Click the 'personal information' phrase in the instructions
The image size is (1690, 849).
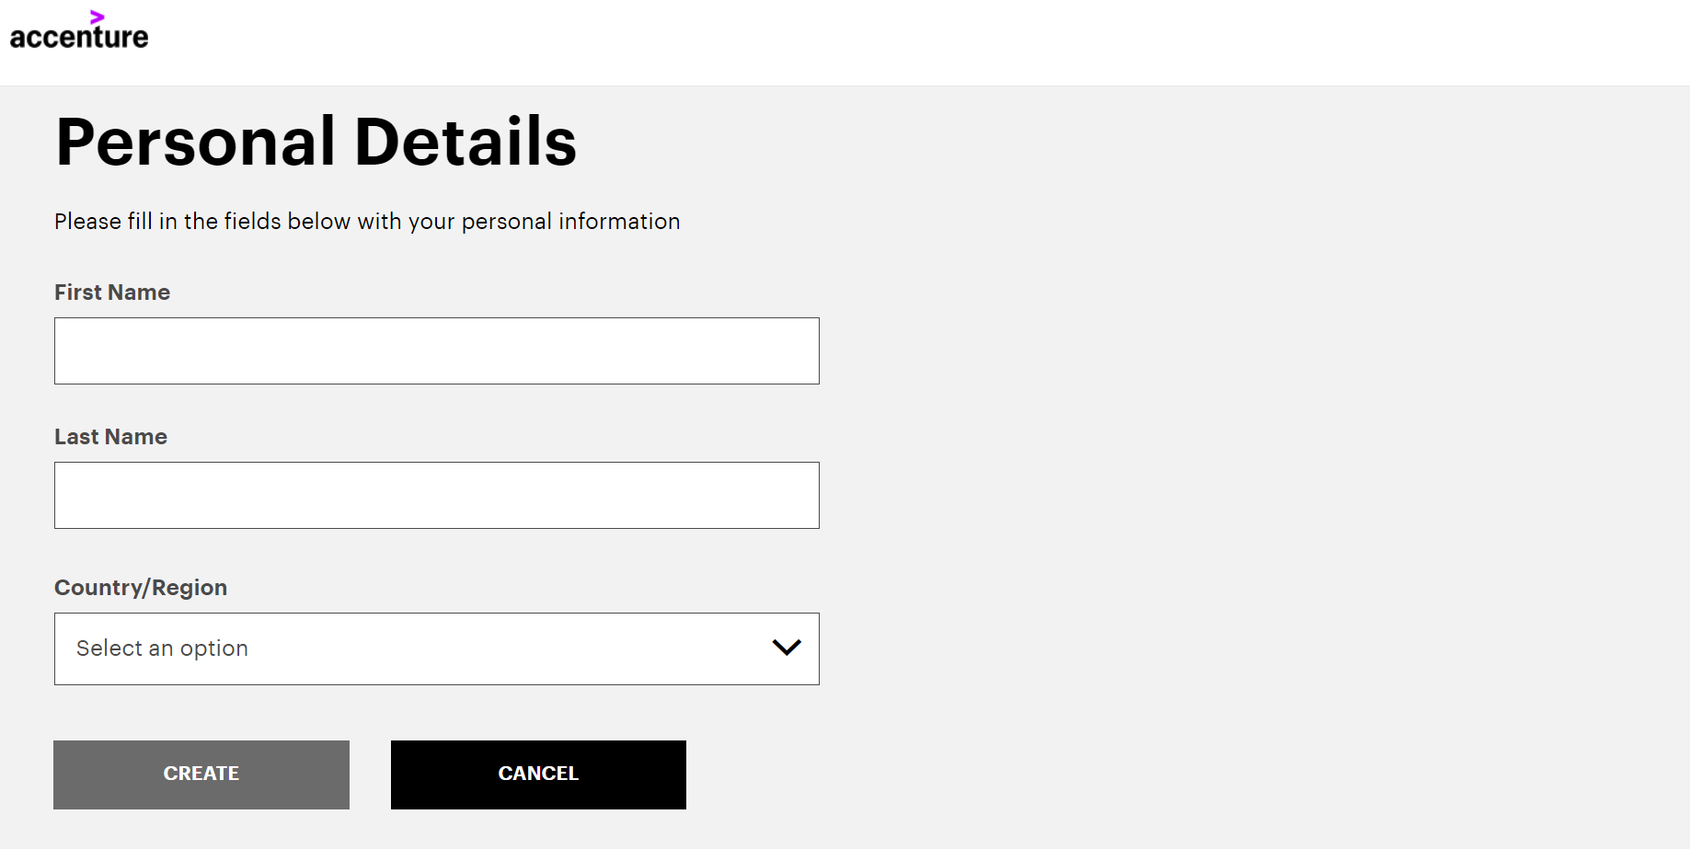[x=570, y=222]
